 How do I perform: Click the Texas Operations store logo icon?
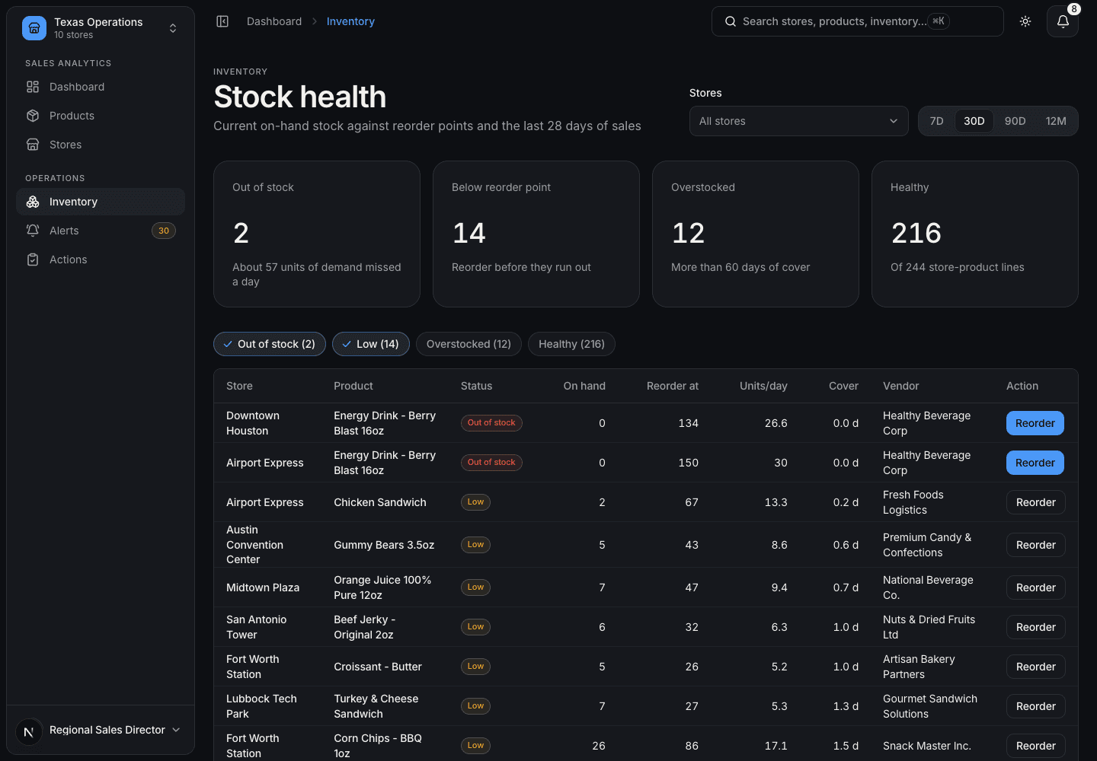(x=34, y=28)
